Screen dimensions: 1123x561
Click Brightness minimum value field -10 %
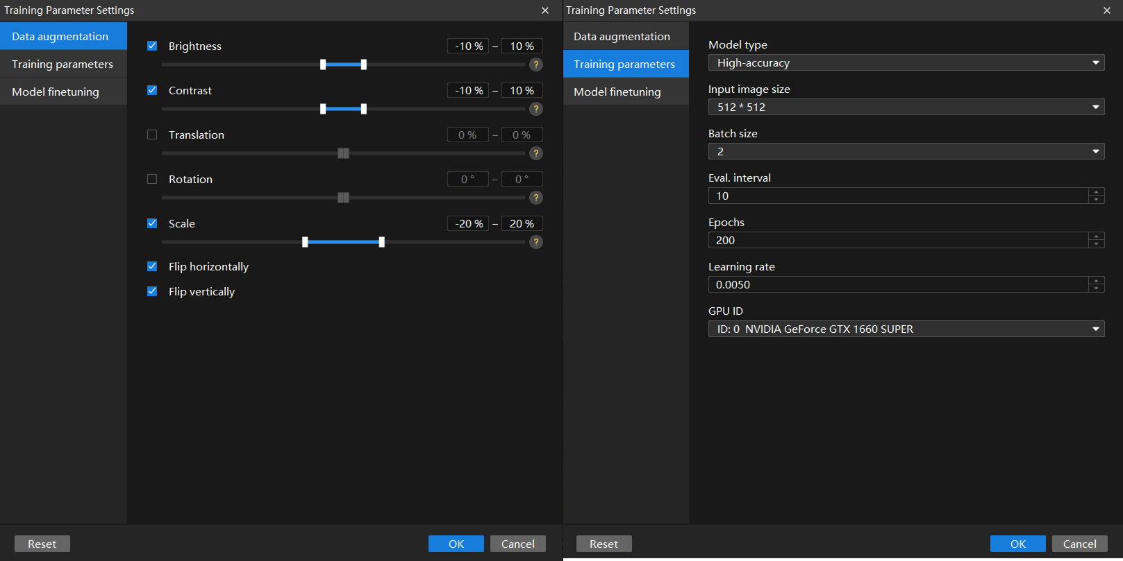click(x=468, y=46)
